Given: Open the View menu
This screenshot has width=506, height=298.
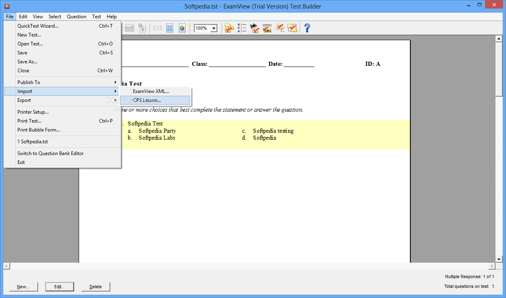Looking at the screenshot, I should pos(38,17).
